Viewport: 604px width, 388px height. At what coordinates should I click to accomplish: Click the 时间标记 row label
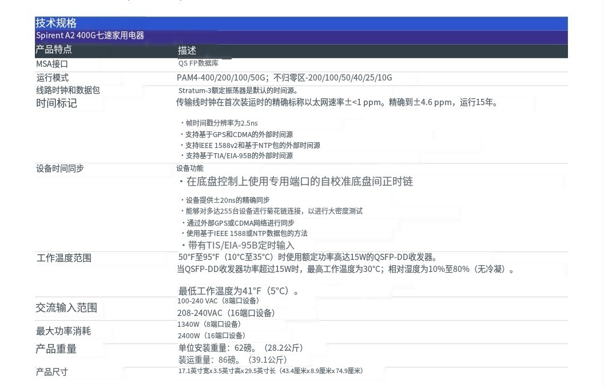57,103
